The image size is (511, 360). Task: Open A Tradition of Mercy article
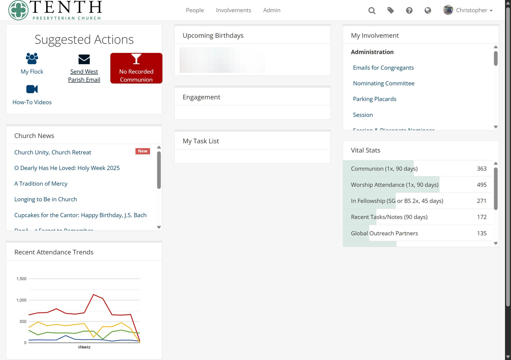click(x=41, y=184)
